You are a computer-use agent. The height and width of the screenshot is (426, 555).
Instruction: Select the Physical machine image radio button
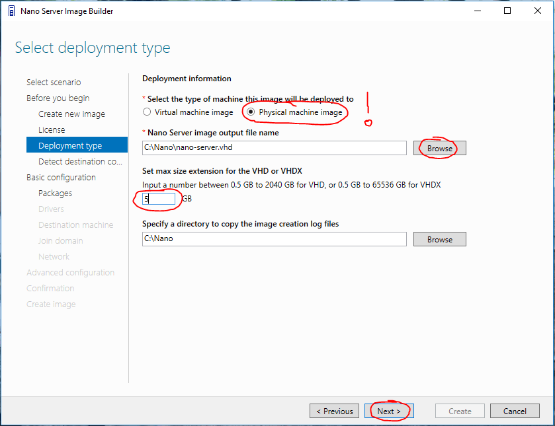251,112
